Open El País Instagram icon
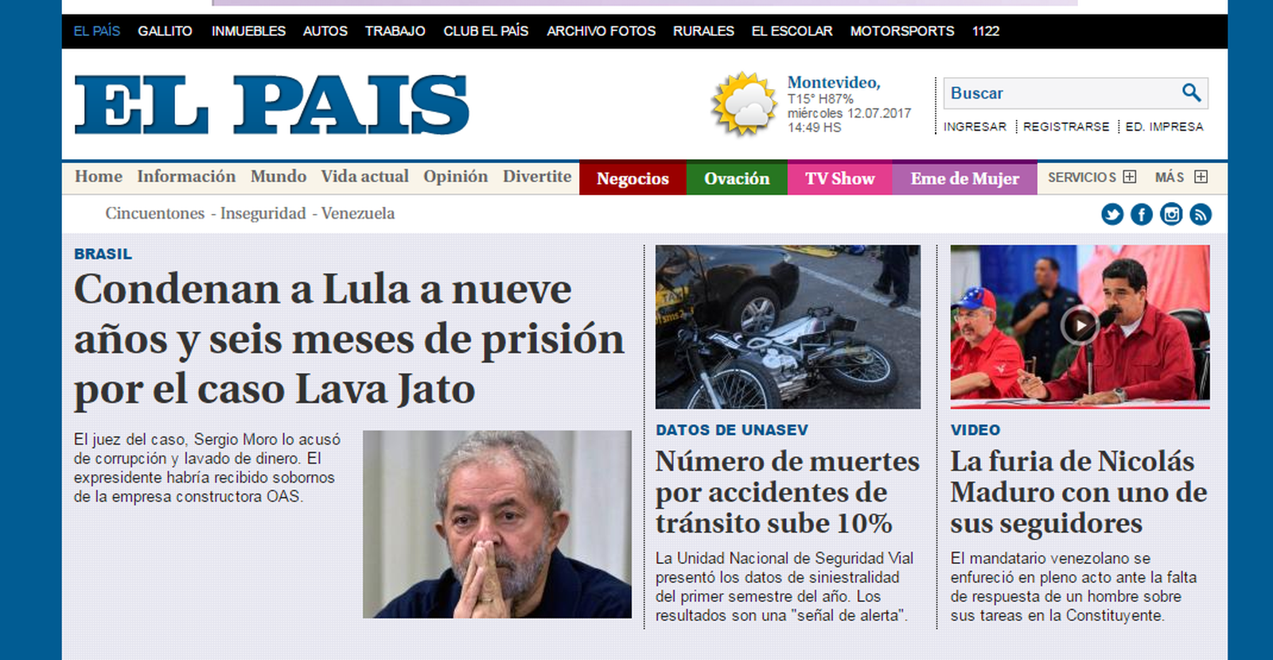Image resolution: width=1273 pixels, height=660 pixels. [x=1171, y=214]
